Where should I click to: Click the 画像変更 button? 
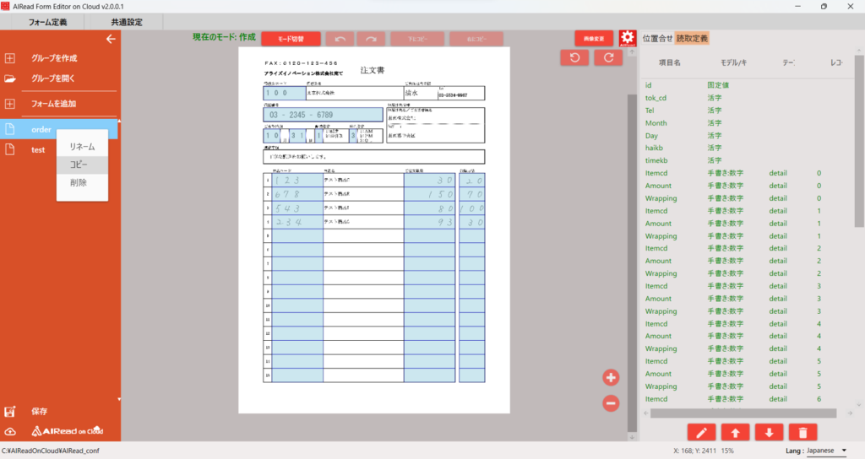tap(594, 39)
